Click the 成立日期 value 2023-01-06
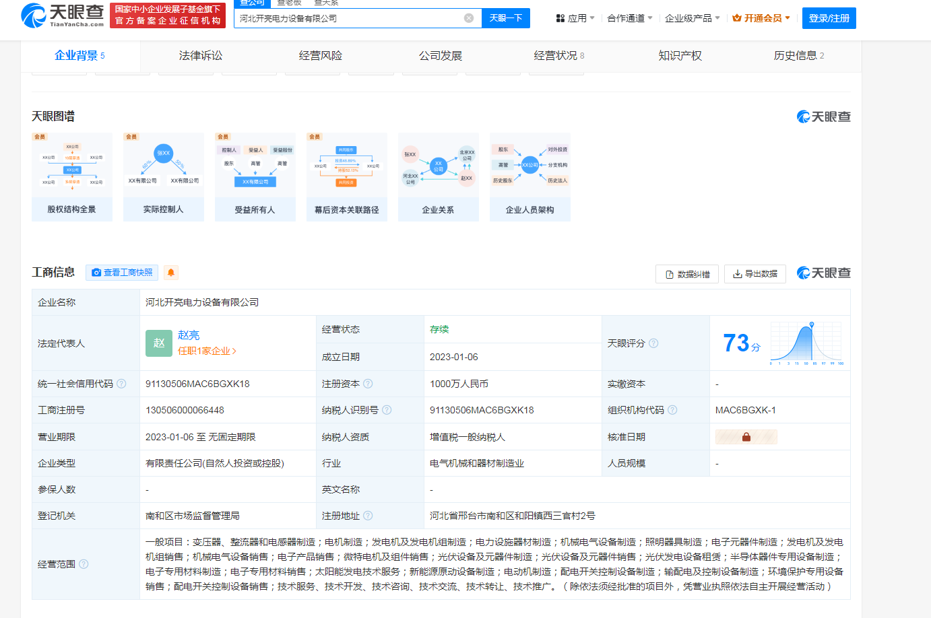 pyautogui.click(x=454, y=357)
